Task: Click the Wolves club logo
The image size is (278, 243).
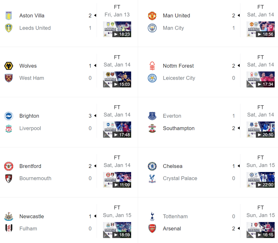Action: [x=9, y=66]
